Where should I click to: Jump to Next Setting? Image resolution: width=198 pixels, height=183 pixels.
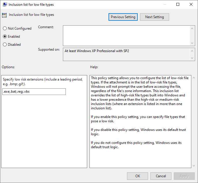coord(154,17)
